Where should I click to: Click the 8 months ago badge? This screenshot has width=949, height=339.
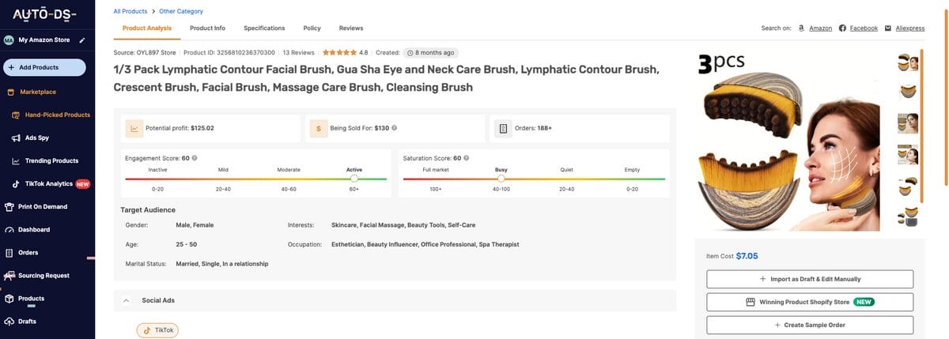(x=429, y=53)
